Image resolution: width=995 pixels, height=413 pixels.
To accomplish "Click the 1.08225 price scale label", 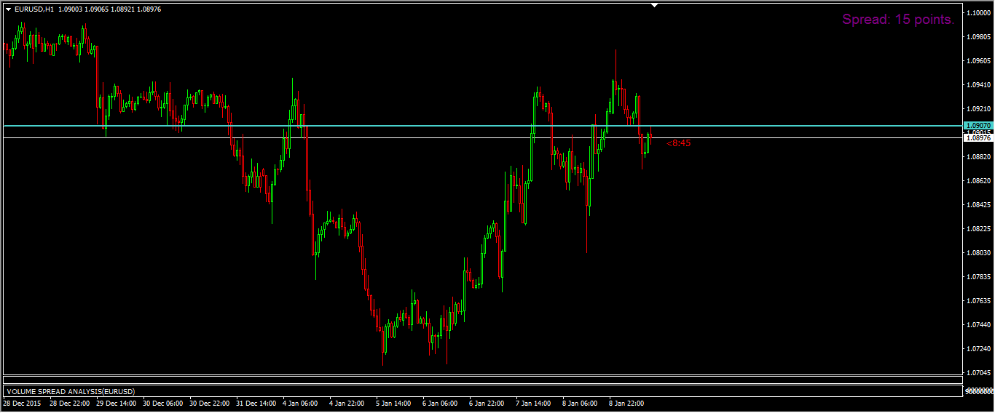I will pos(980,228).
